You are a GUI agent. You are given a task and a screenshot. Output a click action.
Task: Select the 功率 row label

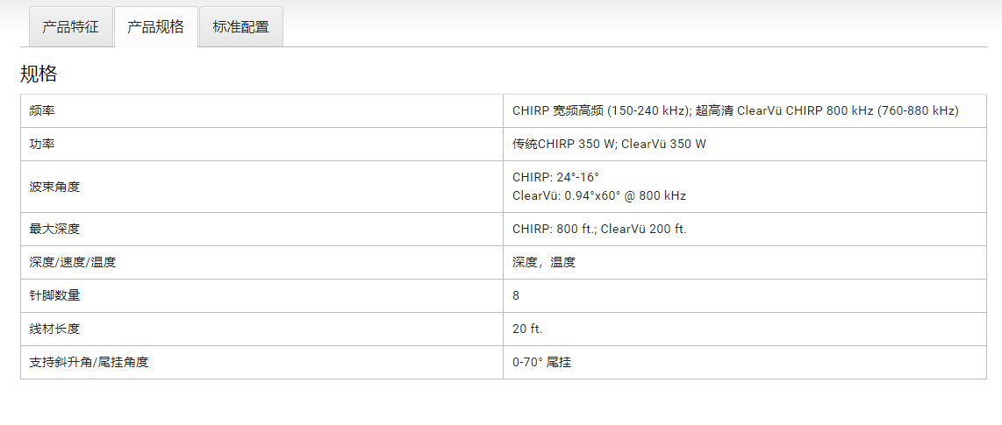pyautogui.click(x=41, y=145)
